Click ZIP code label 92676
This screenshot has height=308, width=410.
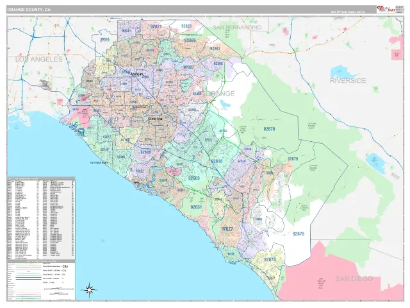(x=269, y=129)
